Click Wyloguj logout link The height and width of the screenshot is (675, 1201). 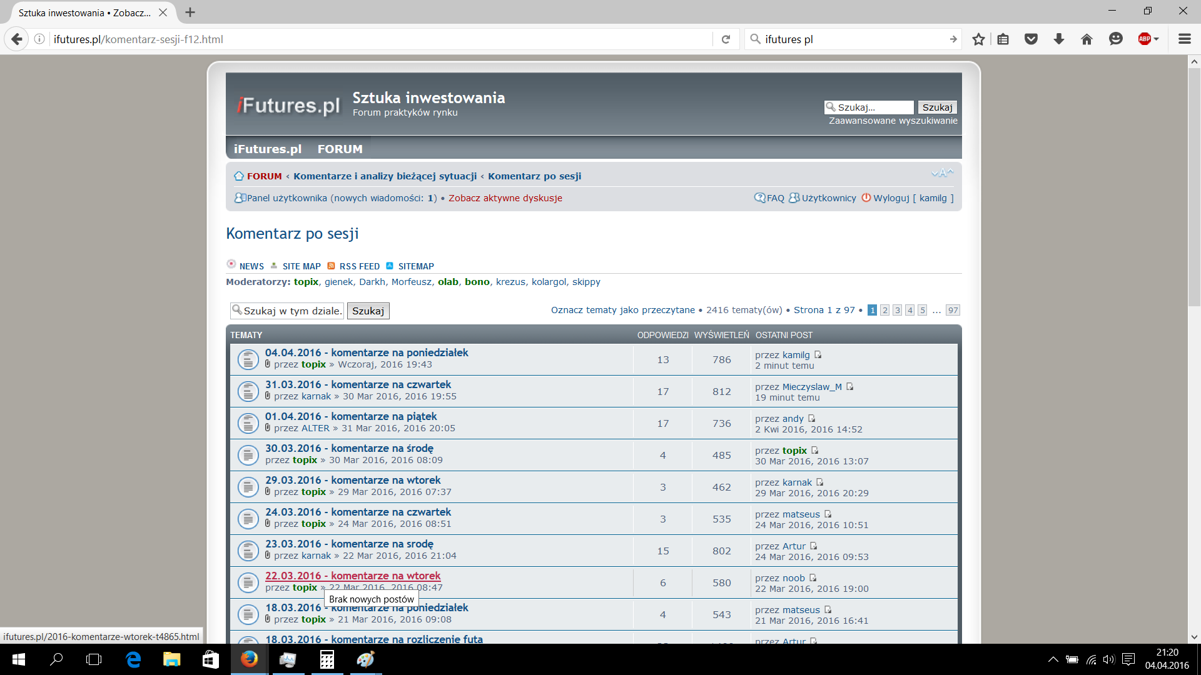coord(891,198)
